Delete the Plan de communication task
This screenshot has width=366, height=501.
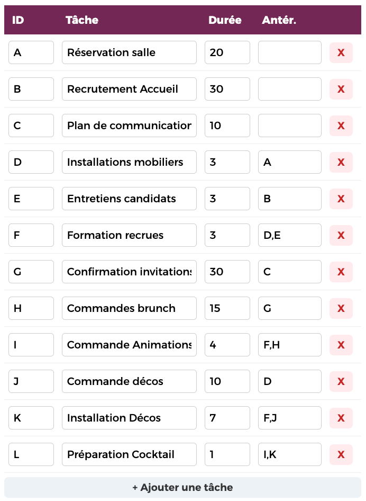(341, 126)
